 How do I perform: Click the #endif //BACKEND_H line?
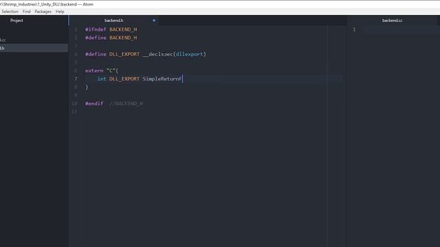coord(114,104)
